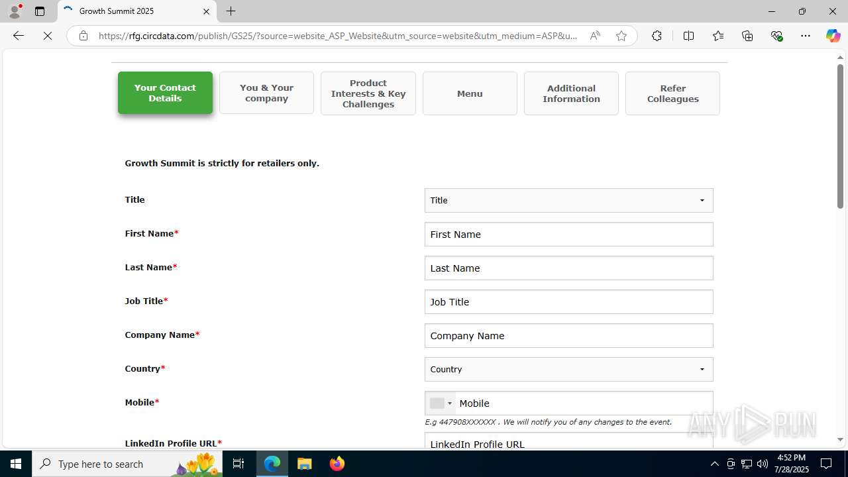
Task: Click the scrollbar up arrow
Action: (x=840, y=58)
